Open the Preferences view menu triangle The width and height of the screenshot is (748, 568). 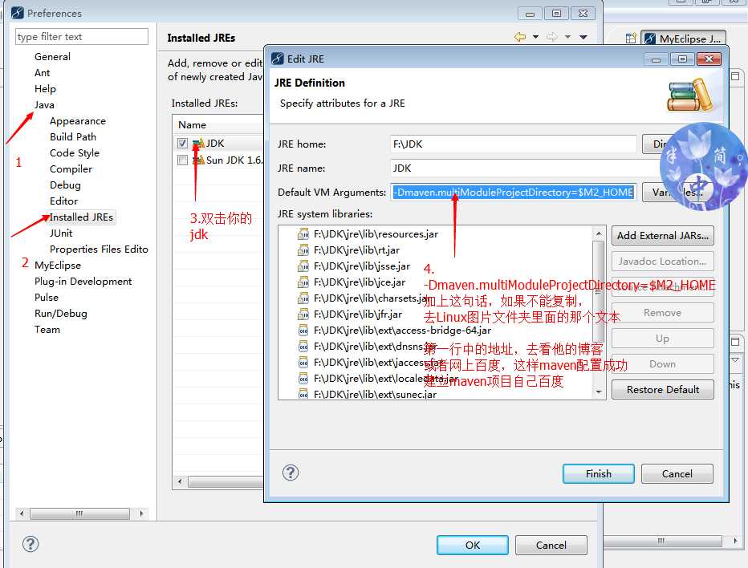(x=583, y=37)
